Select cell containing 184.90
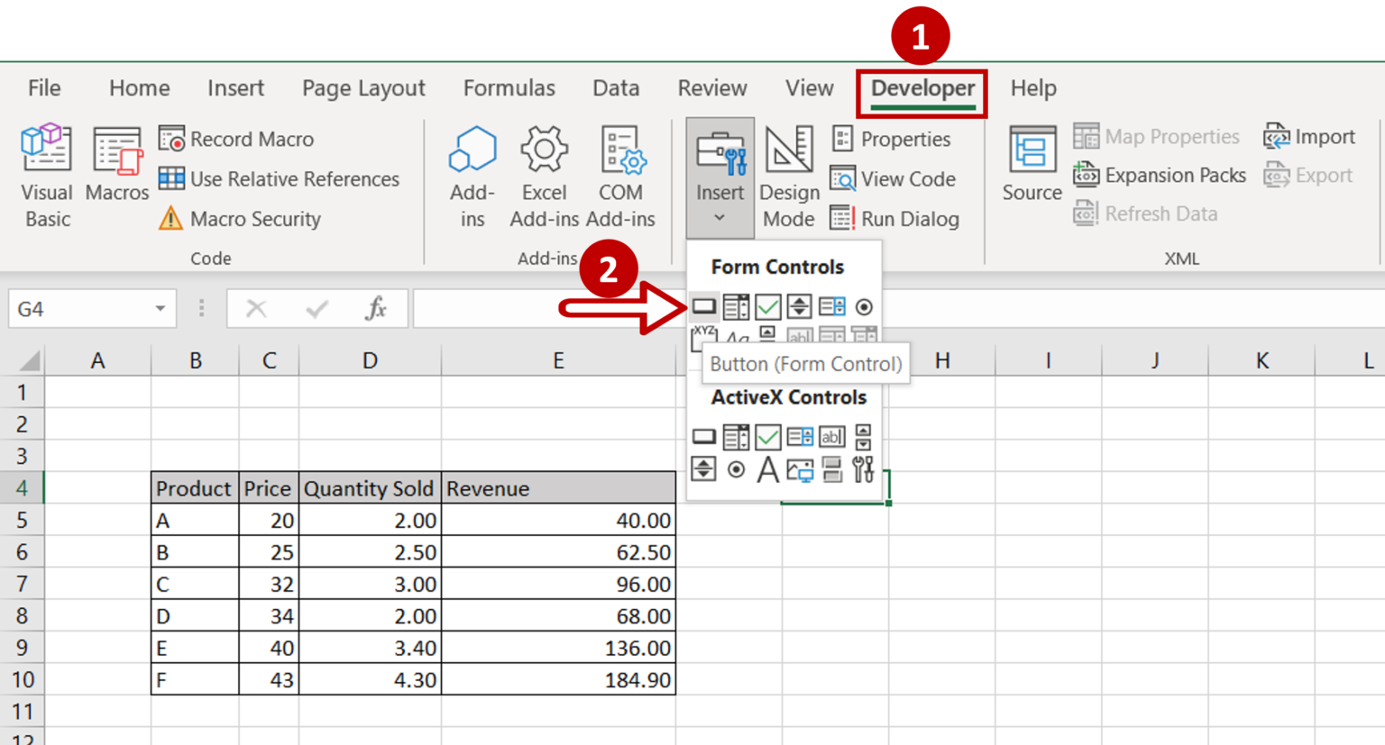 558,679
